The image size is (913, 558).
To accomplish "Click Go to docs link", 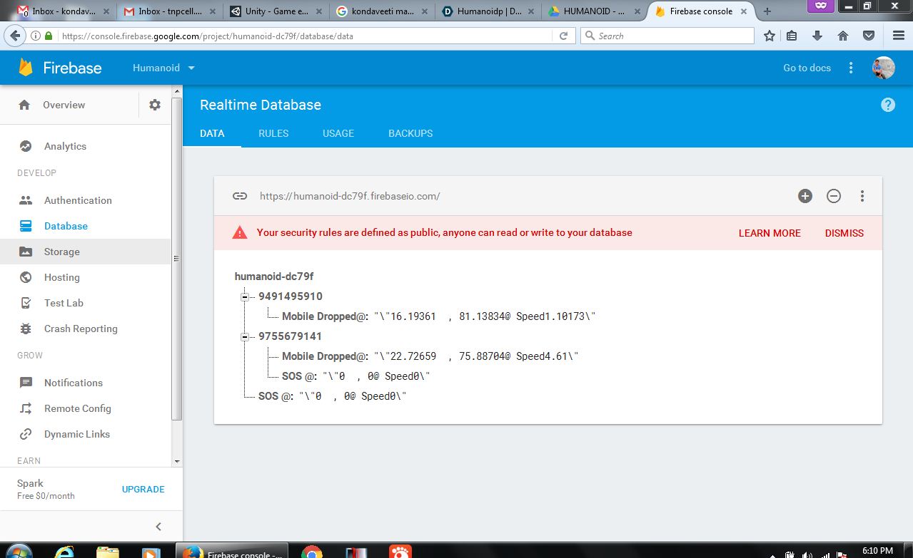I will point(807,68).
